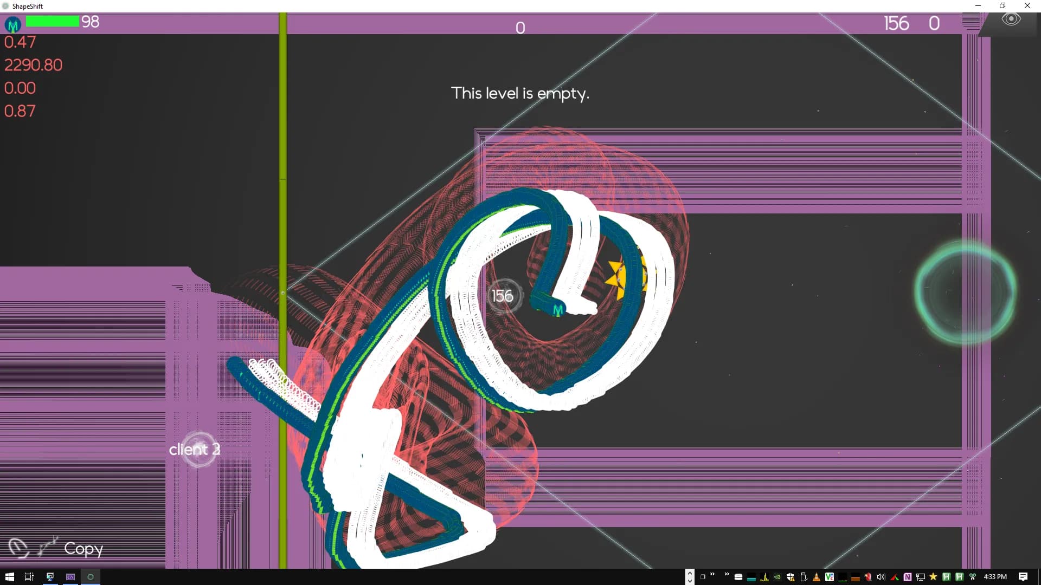Toggle the eye visibility icon at top right
Viewport: 1041px width, 585px height.
pyautogui.click(x=1011, y=19)
